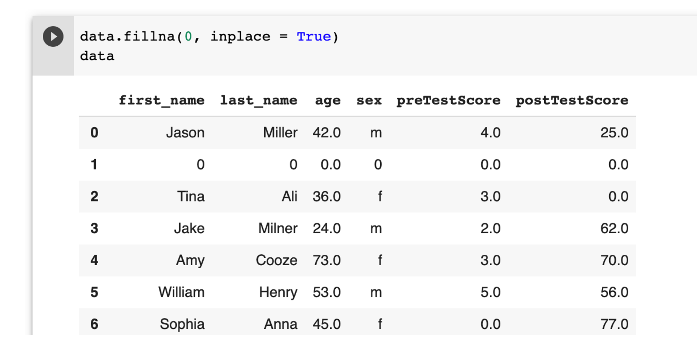Select the cell containing Jason
This screenshot has height=357, width=697.
186,132
